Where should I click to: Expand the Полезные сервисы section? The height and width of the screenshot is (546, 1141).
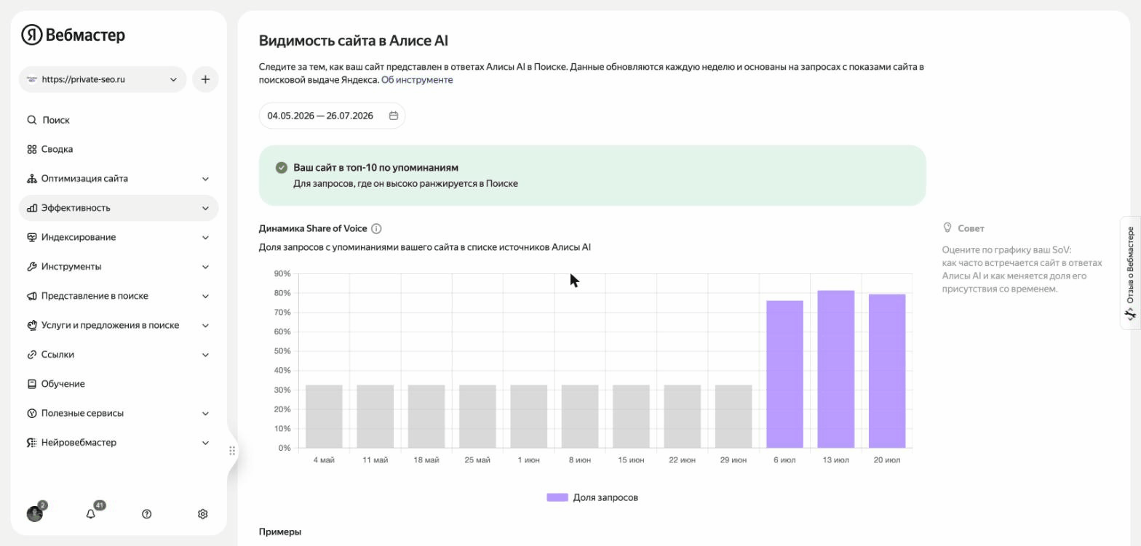[x=205, y=413]
